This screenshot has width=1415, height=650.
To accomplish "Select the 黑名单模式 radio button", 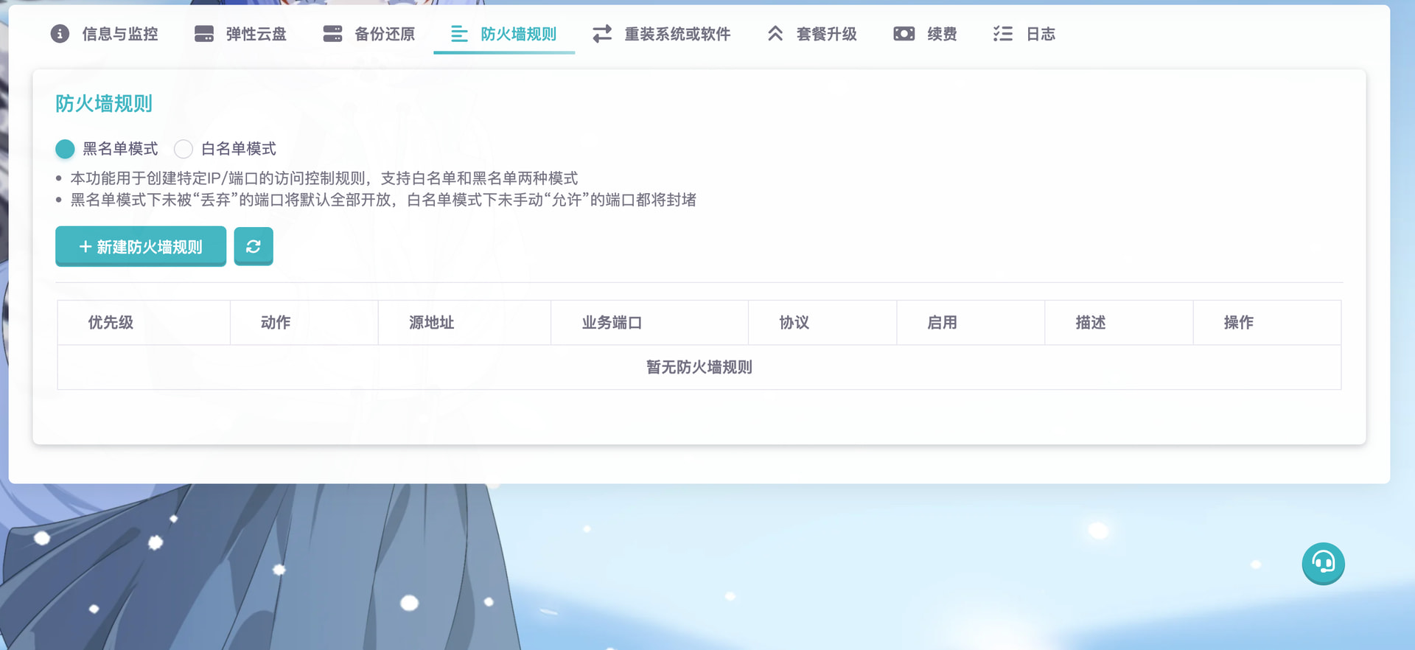I will pos(65,149).
